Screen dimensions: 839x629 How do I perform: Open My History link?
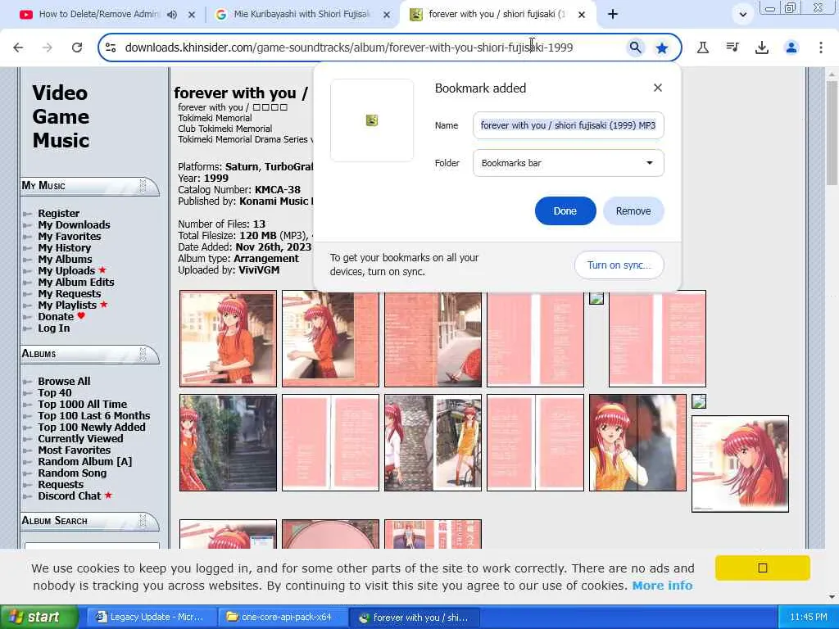(64, 247)
